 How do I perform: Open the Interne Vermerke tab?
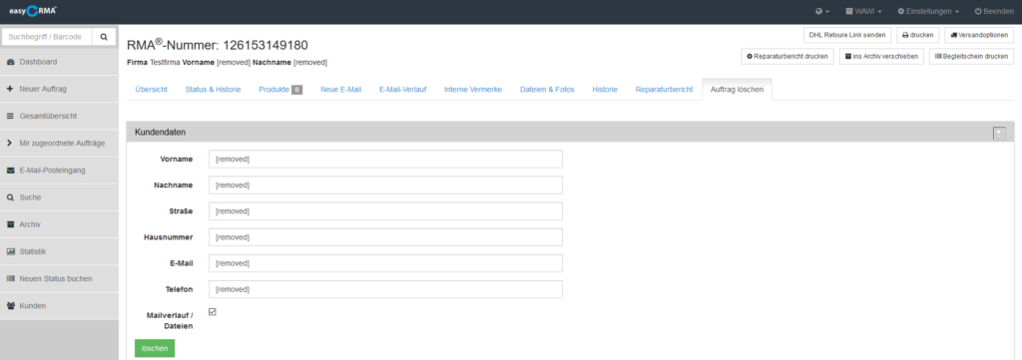[473, 90]
